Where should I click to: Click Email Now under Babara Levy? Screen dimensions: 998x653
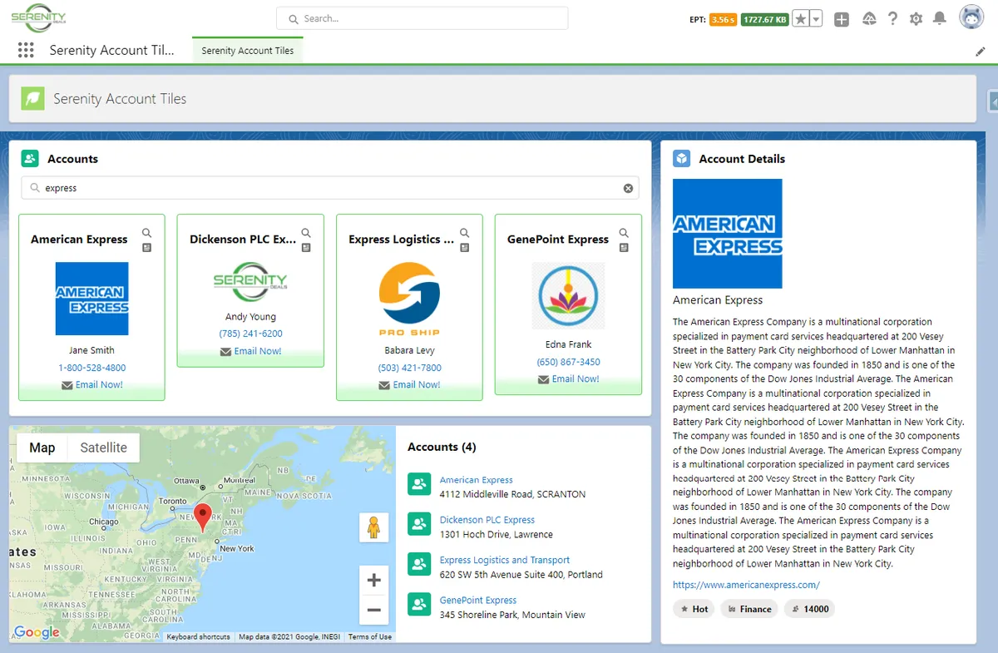[417, 384]
